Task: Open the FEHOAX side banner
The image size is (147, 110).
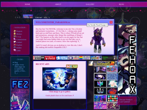Action: coord(127,59)
